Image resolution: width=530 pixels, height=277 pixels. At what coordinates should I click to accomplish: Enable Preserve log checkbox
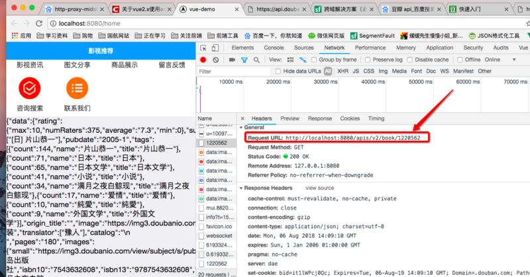tap(368, 59)
